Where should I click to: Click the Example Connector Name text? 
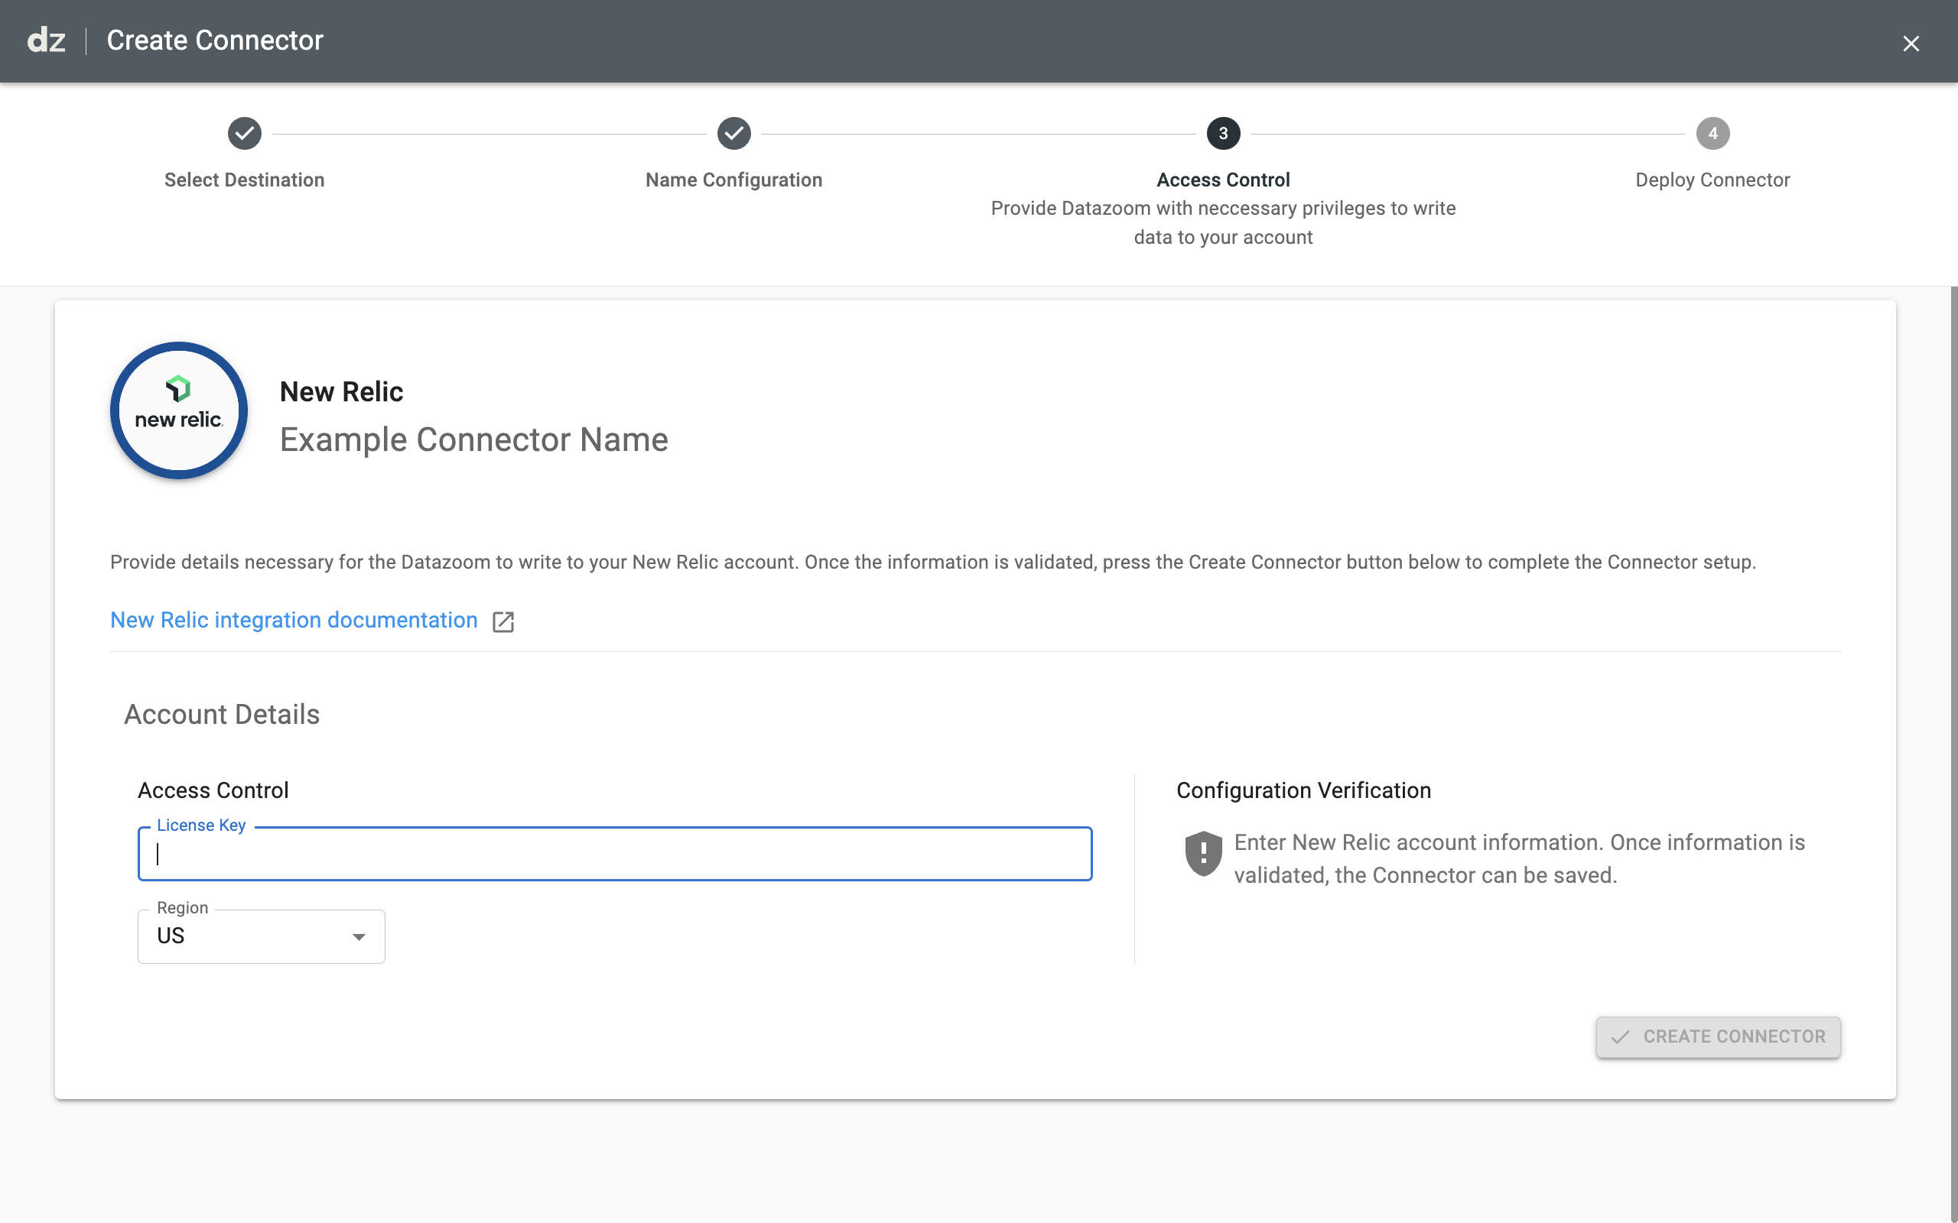(474, 440)
